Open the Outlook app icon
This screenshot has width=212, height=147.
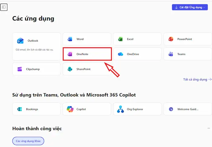point(20,41)
